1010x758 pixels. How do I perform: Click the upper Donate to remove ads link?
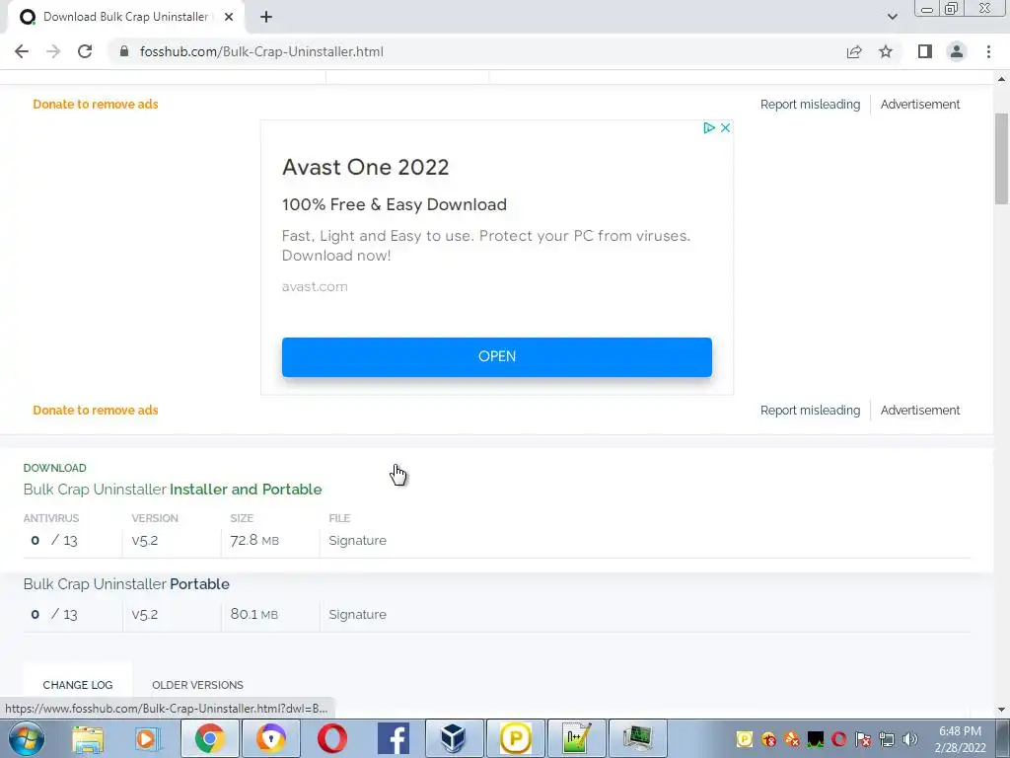[x=96, y=105]
